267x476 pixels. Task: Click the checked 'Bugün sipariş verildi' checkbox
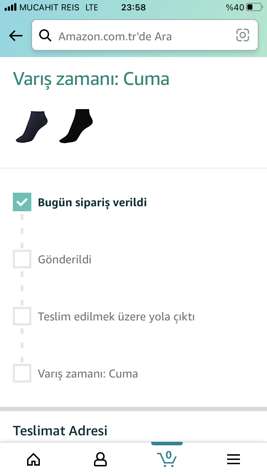tap(22, 202)
